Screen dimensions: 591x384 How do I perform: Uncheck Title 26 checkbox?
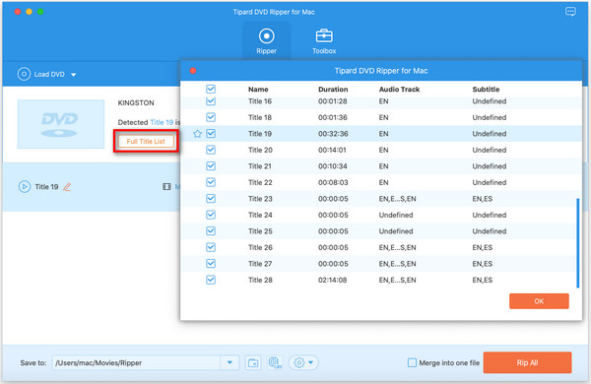211,247
